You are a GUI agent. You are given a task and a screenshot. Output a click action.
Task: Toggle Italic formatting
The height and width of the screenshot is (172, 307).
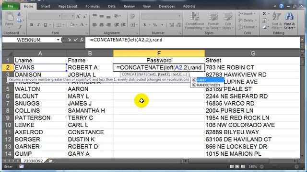click(38, 25)
